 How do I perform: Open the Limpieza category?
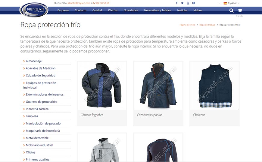point(32,116)
